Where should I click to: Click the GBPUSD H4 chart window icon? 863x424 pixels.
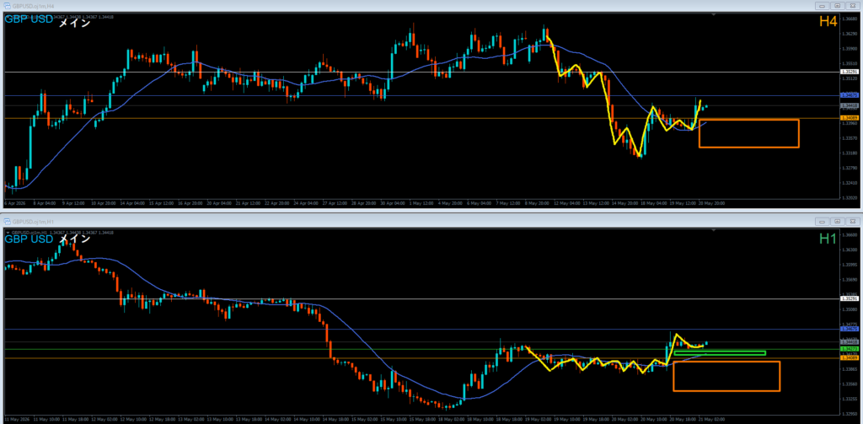[8, 6]
